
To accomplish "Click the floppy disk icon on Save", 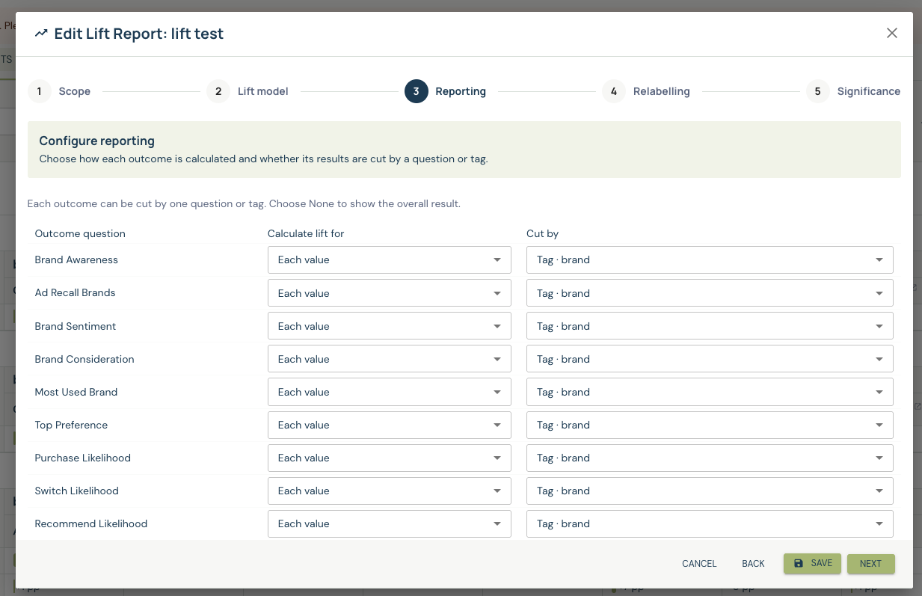I will [x=799, y=563].
